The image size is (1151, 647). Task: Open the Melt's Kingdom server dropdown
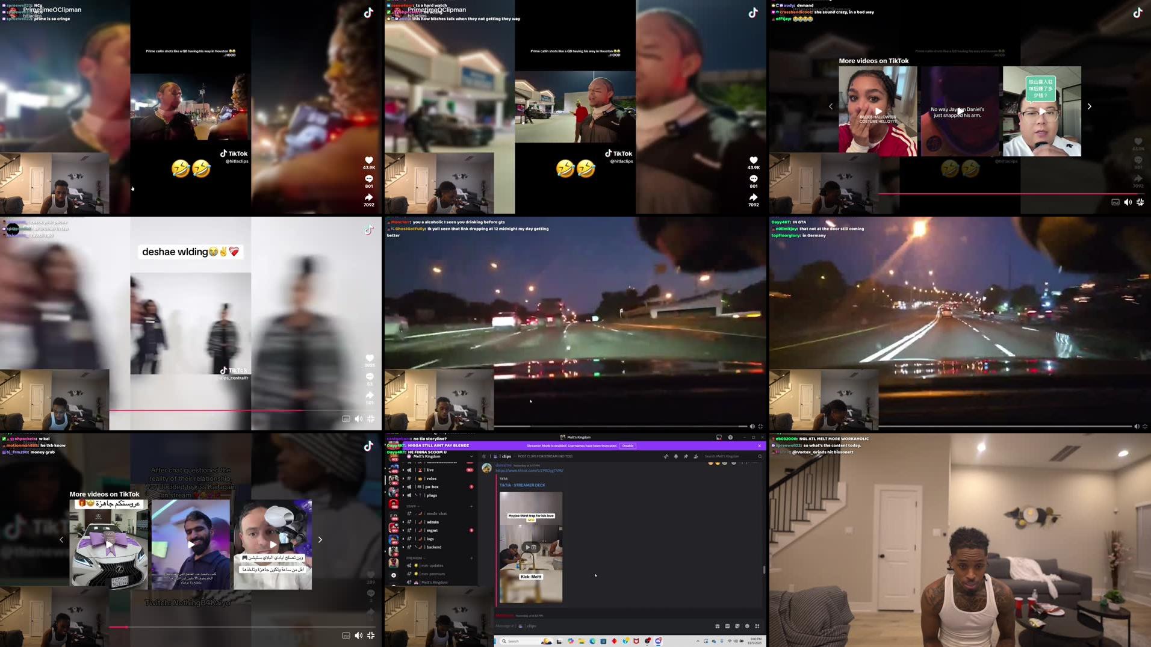click(439, 456)
